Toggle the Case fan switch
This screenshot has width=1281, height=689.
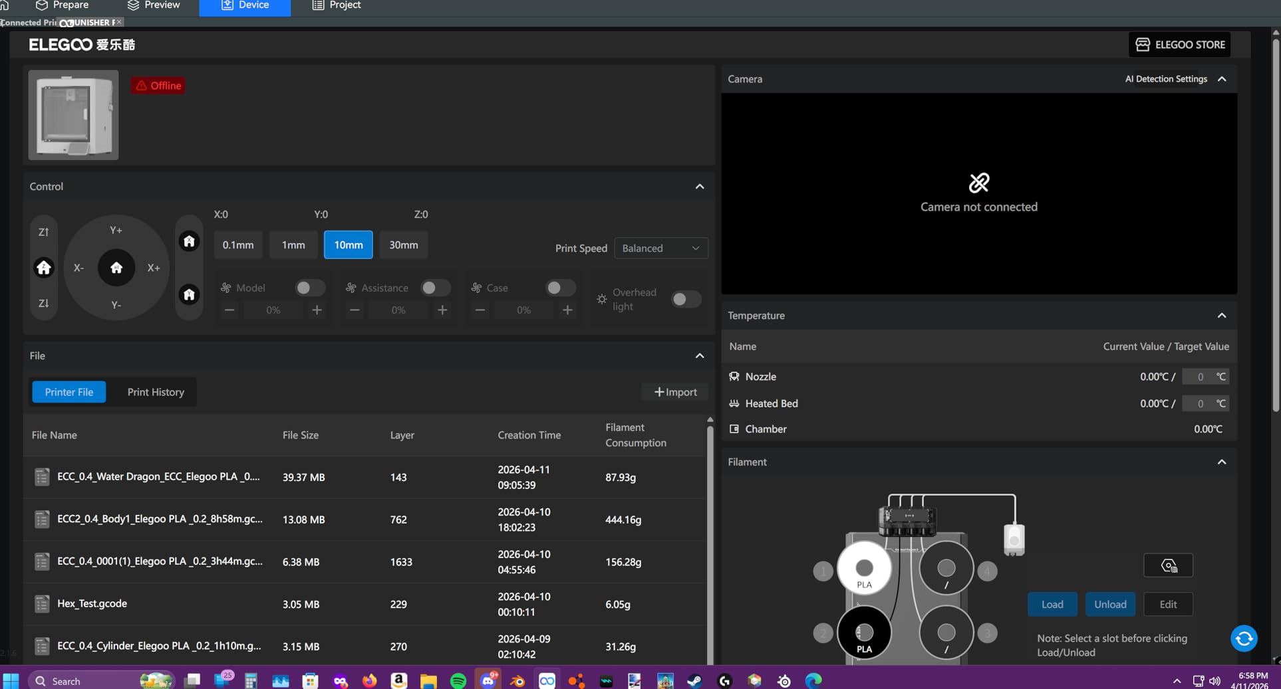(x=560, y=288)
